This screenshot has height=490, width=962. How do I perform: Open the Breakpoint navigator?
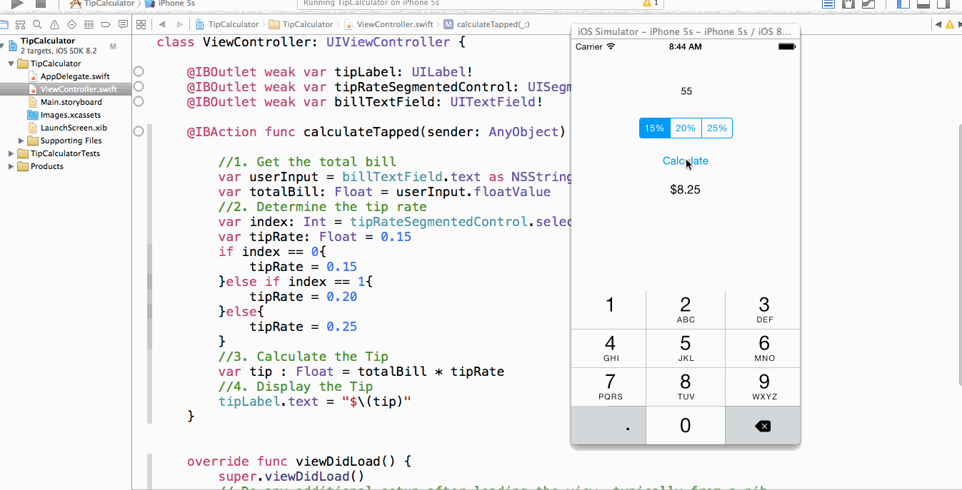106,25
